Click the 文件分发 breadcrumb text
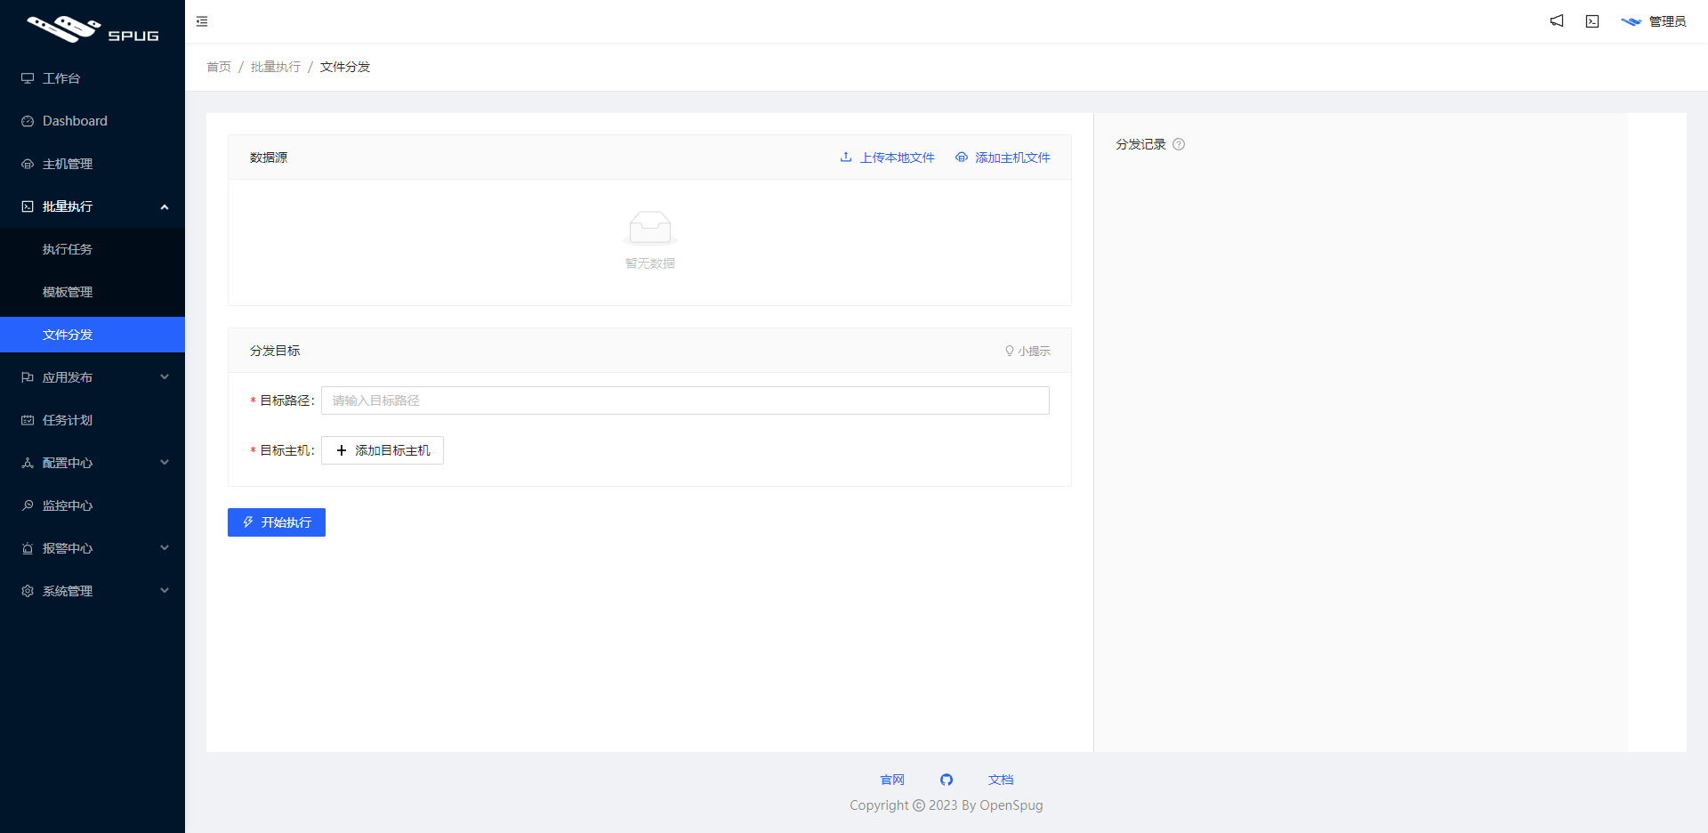 pos(345,67)
